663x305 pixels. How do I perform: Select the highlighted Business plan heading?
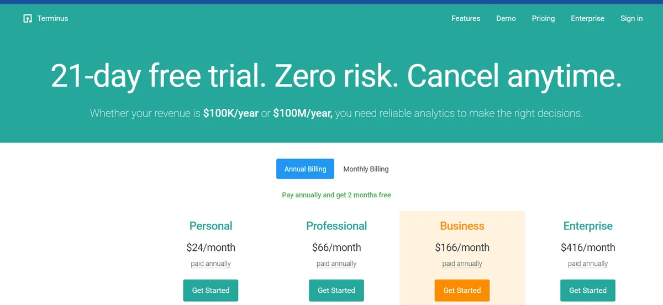pyautogui.click(x=462, y=226)
